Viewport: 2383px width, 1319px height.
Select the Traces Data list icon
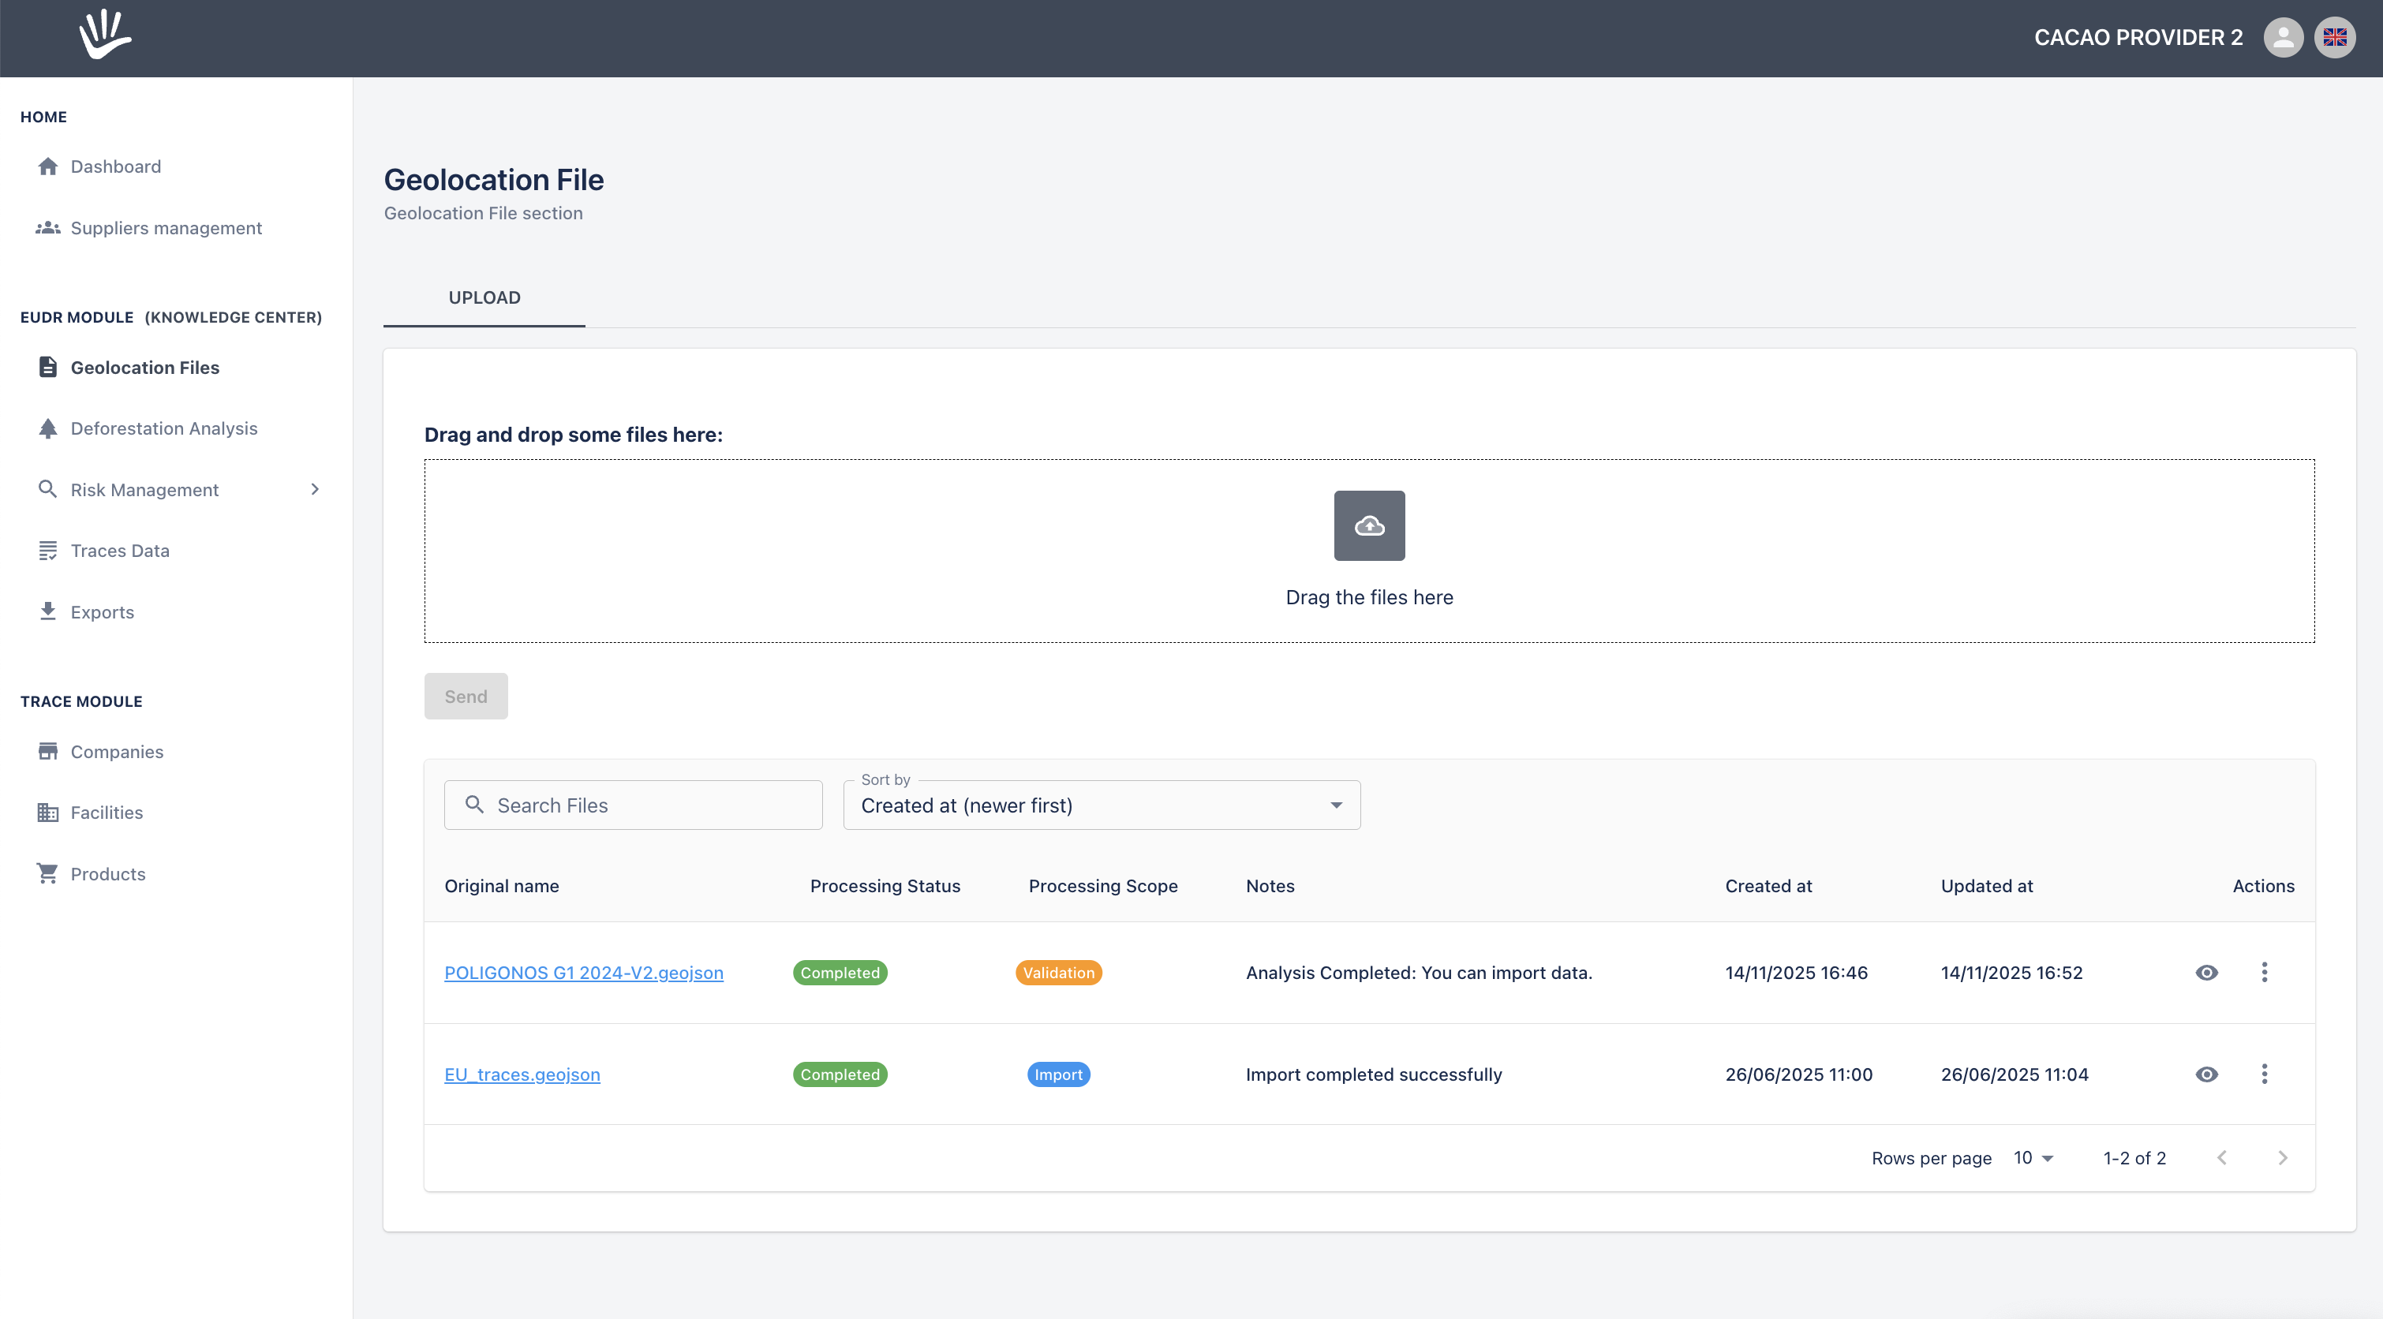coord(47,551)
